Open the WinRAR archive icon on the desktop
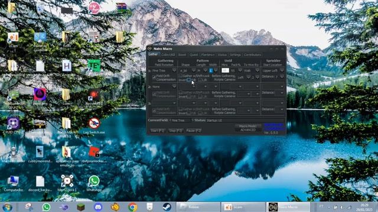The height and width of the screenshot is (212, 378). 121,7
